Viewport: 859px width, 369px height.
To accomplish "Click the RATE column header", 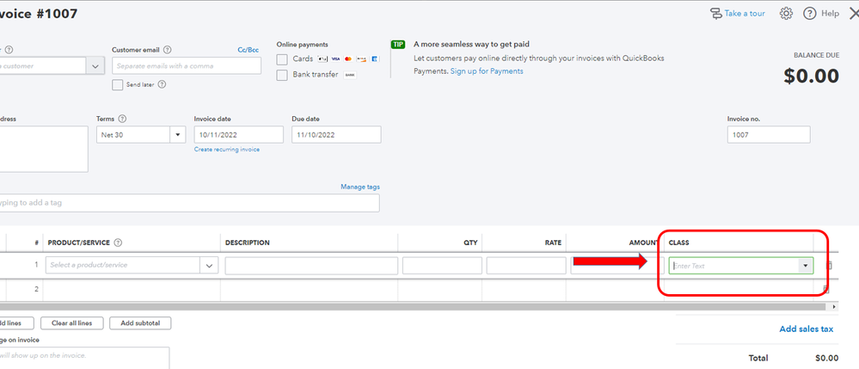I will tap(553, 243).
